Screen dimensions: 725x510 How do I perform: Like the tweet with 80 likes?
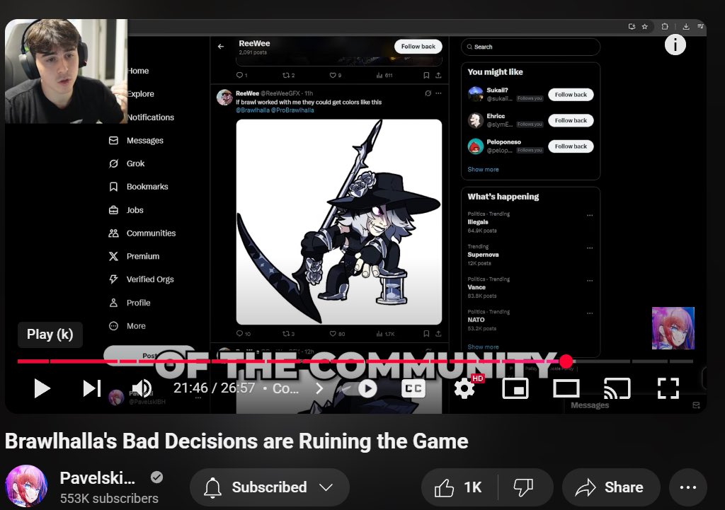337,334
